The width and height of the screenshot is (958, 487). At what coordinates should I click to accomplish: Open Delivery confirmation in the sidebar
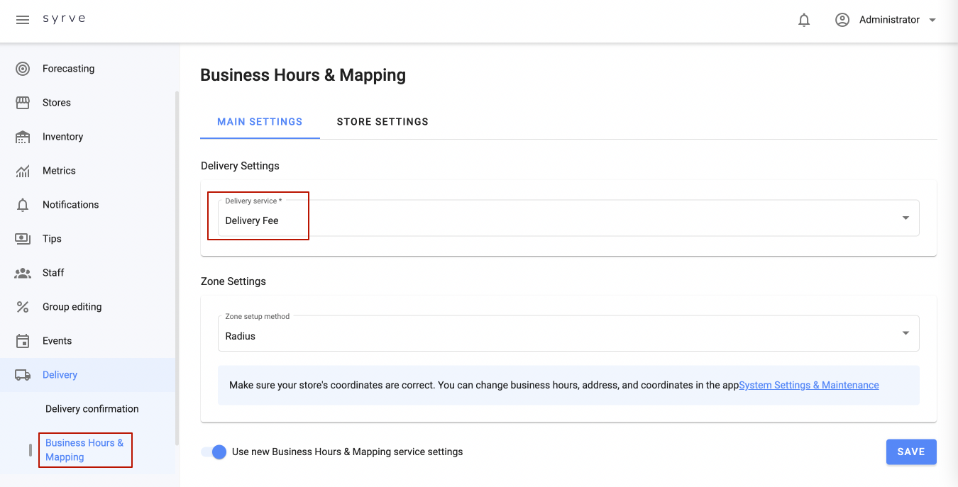[x=92, y=409]
